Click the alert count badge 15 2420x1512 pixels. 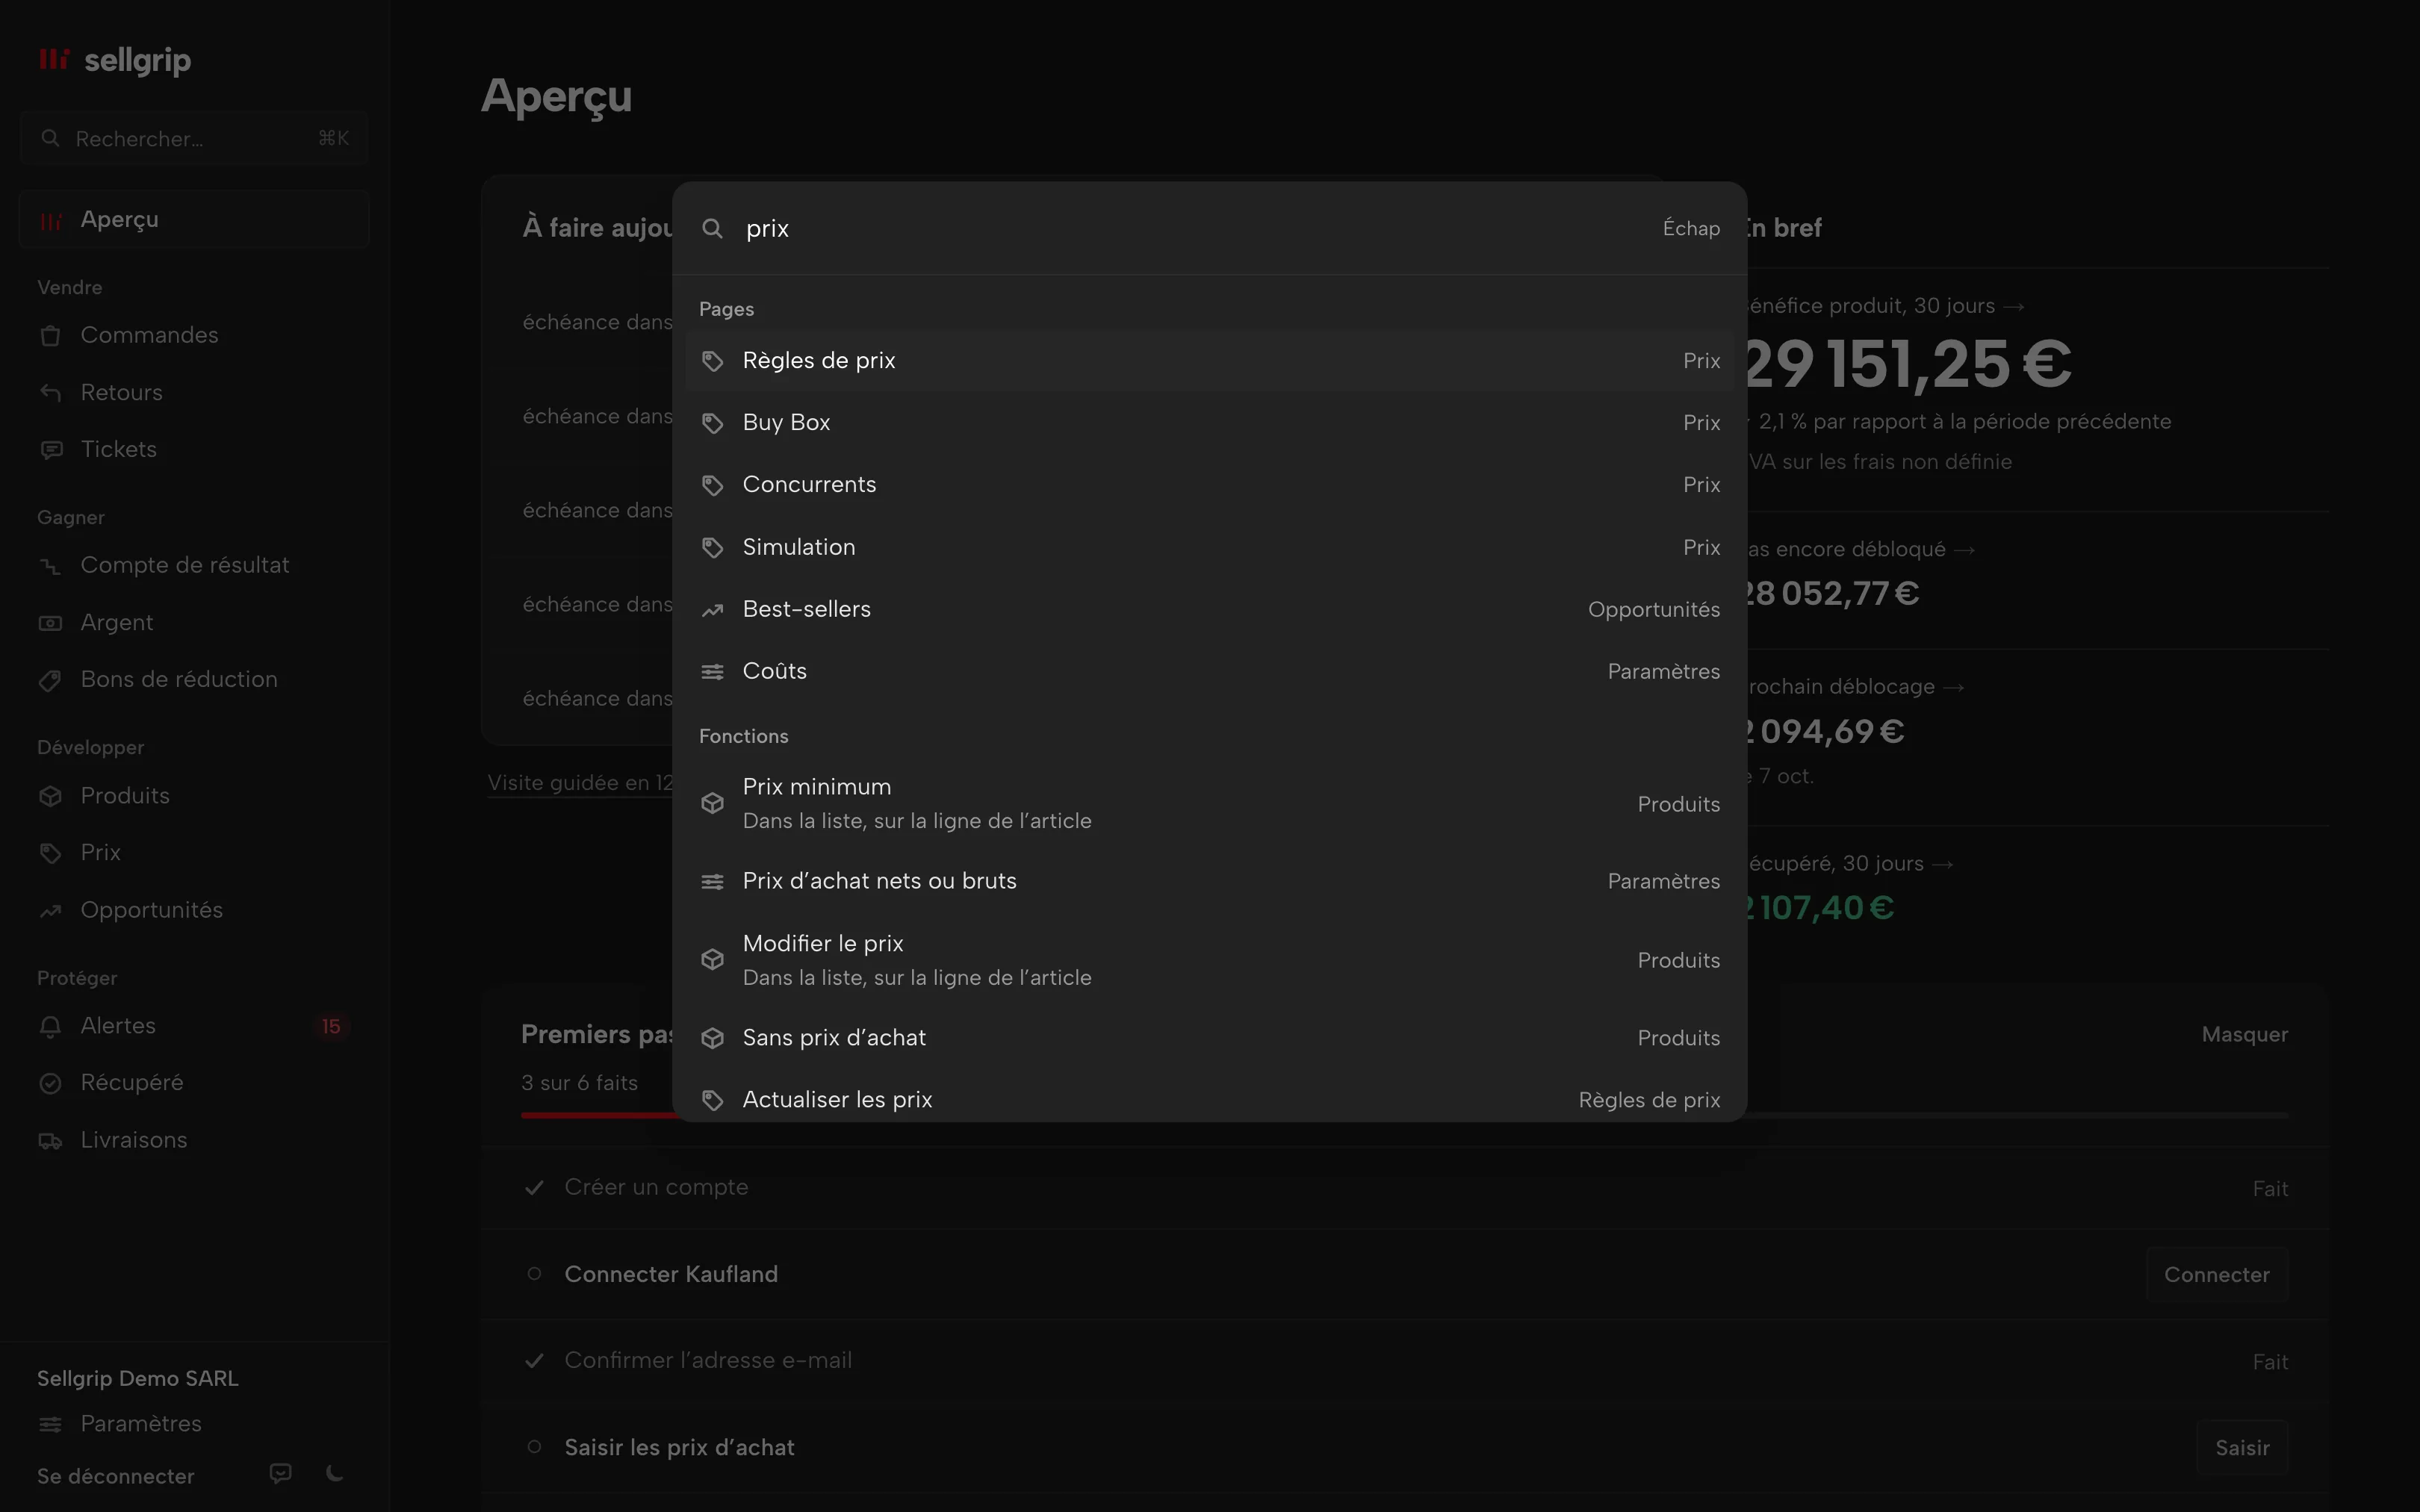click(x=331, y=1026)
